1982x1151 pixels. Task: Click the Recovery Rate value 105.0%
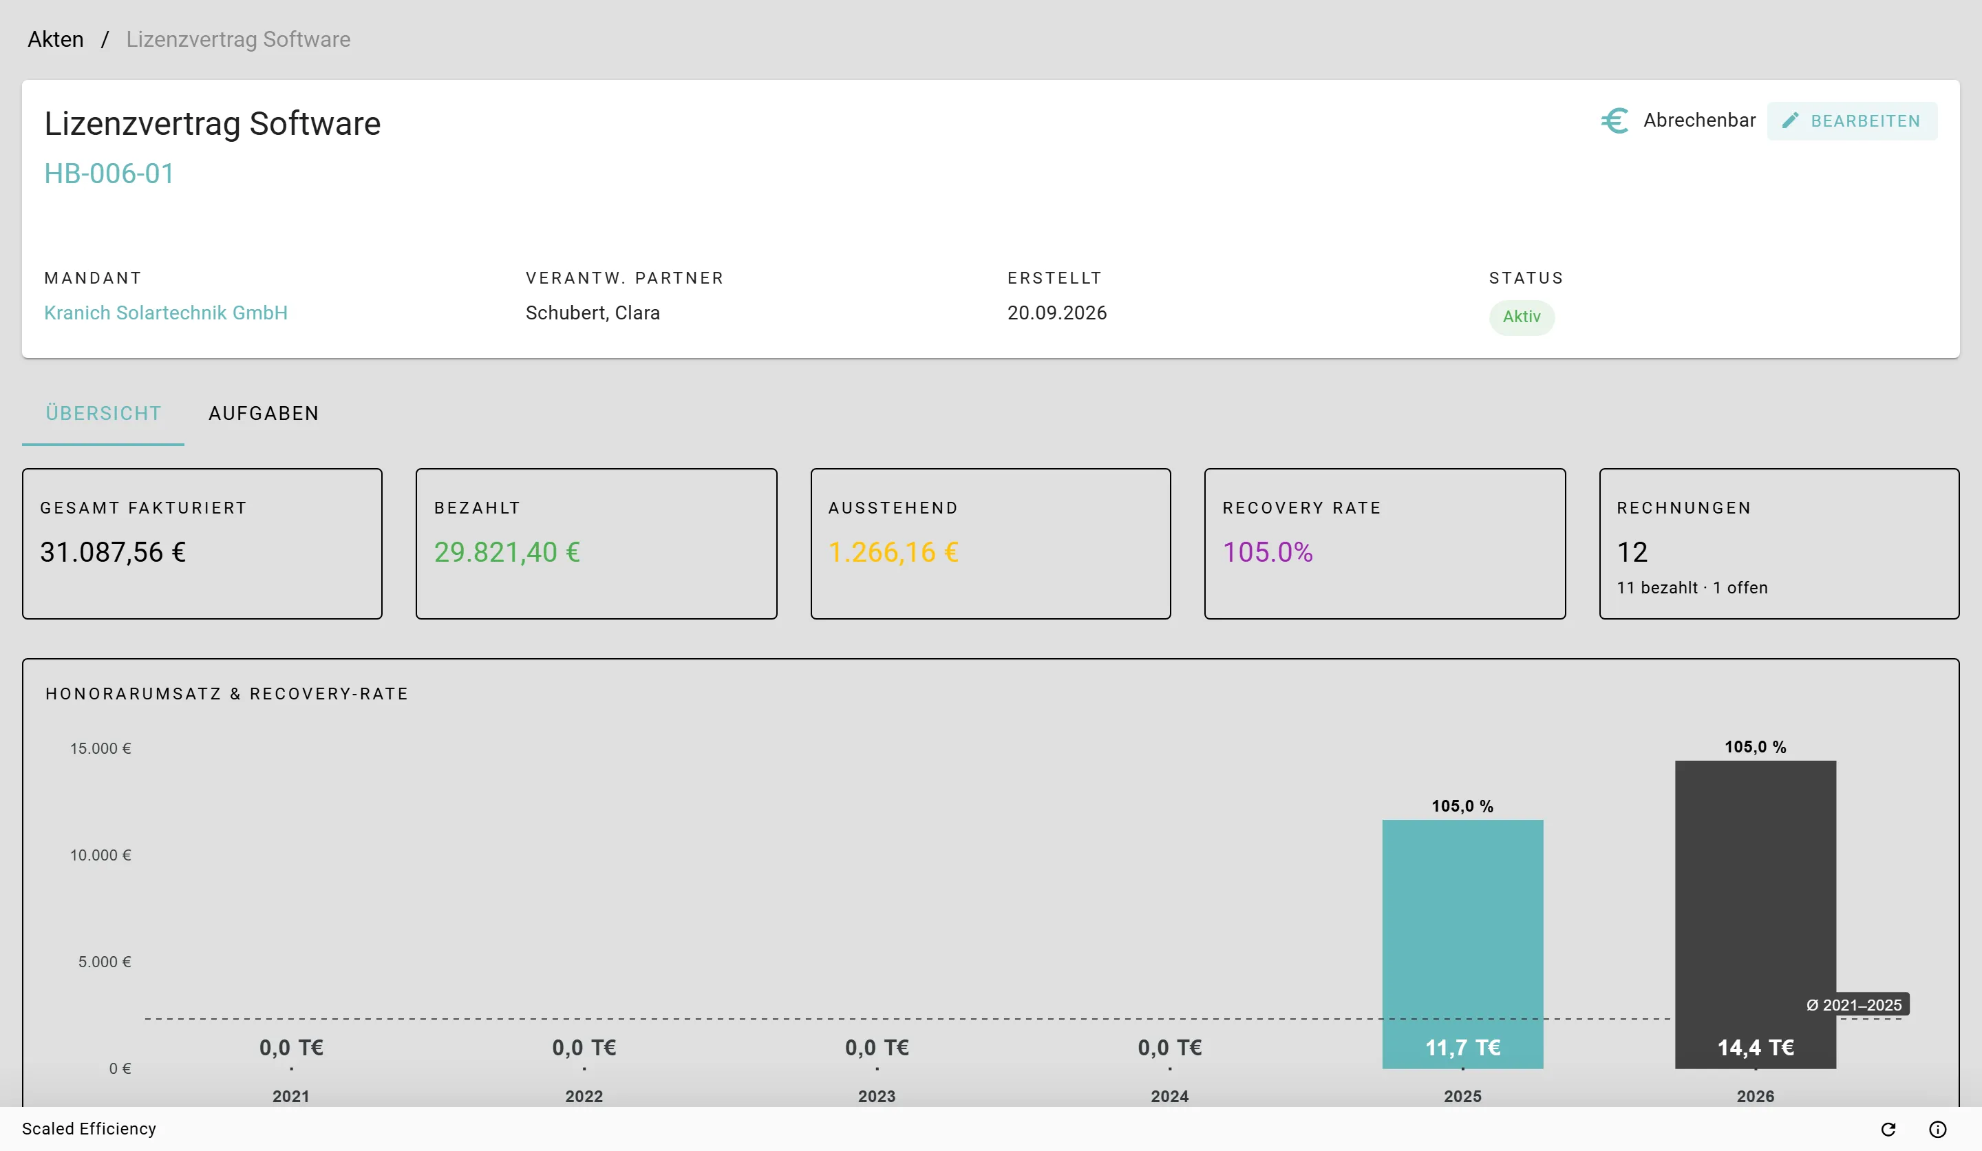(x=1267, y=552)
